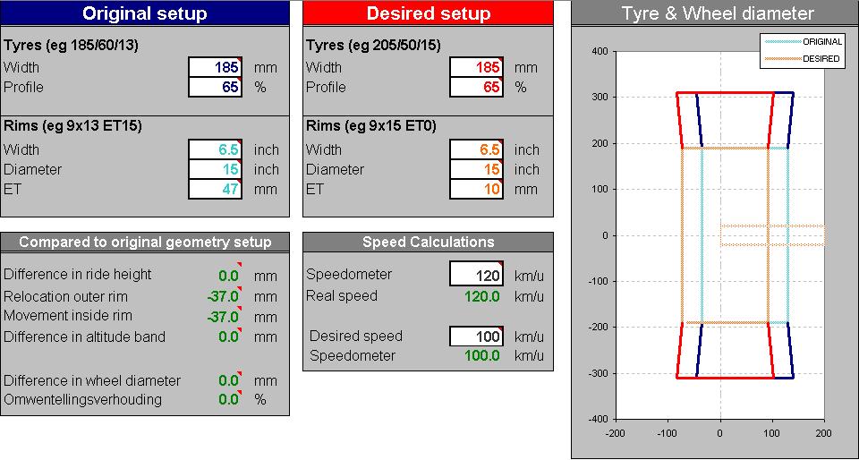859x460 pixels.
Task: Click the Omwentellingsverhouding percentage value
Action: point(228,400)
